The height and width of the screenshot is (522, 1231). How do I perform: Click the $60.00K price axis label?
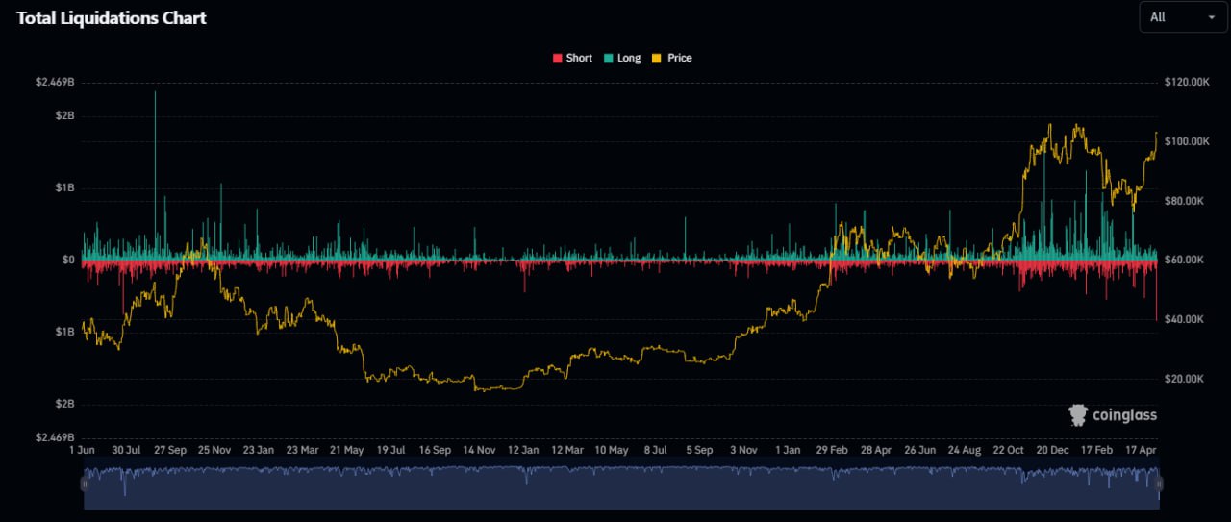click(x=1184, y=260)
